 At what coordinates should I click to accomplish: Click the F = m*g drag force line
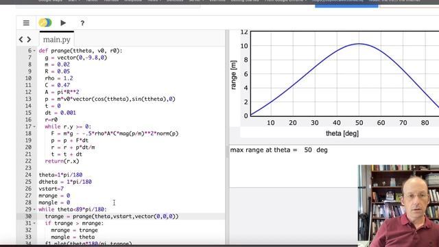[x=115, y=134]
